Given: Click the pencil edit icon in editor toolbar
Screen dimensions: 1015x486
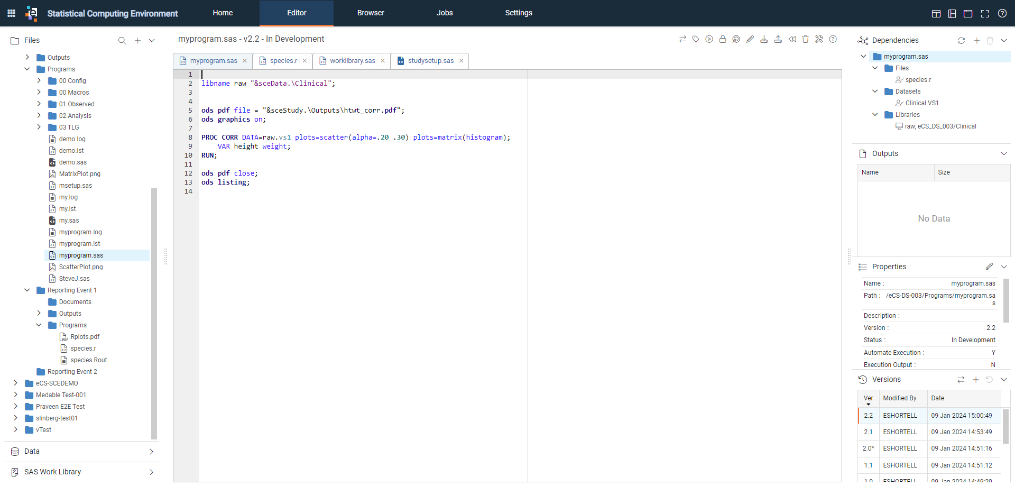Looking at the screenshot, I should tap(750, 39).
